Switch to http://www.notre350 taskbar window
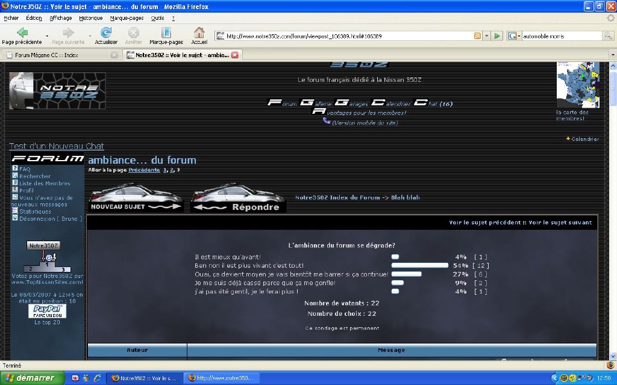This screenshot has width=617, height=385. pyautogui.click(x=222, y=378)
